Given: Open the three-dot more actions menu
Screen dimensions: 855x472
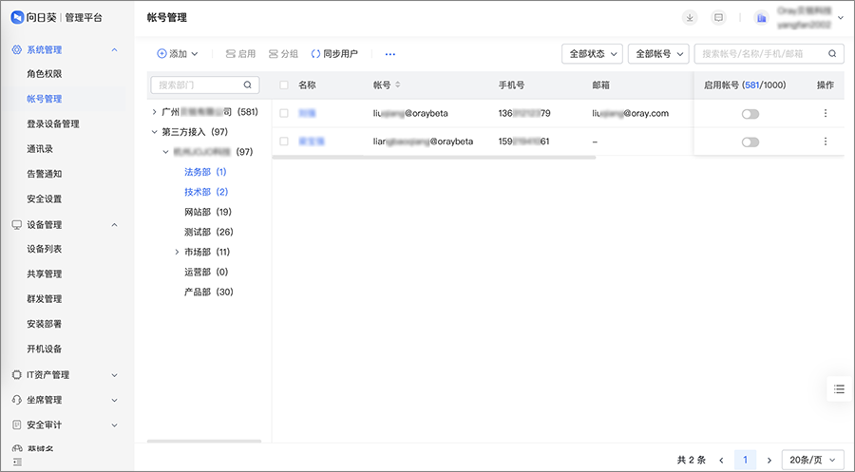Looking at the screenshot, I should click(389, 54).
